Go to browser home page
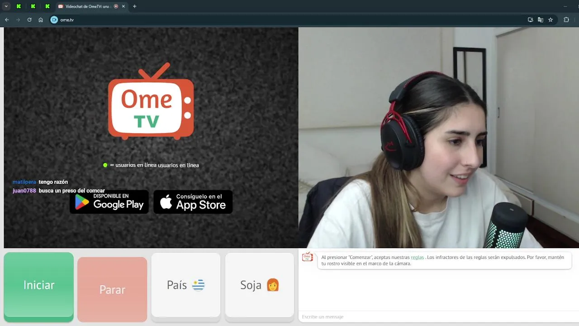The height and width of the screenshot is (326, 579). (x=41, y=20)
